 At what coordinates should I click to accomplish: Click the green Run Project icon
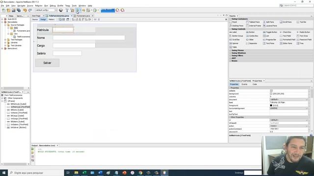point(78,10)
